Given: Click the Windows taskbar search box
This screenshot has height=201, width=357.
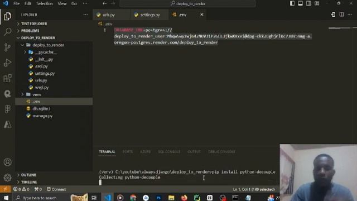Looking at the screenshot, I should pyautogui.click(x=51, y=197).
